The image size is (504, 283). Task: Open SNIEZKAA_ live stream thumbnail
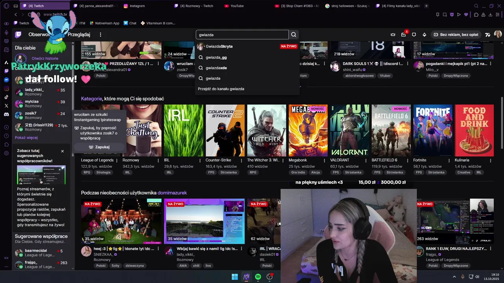point(121,221)
